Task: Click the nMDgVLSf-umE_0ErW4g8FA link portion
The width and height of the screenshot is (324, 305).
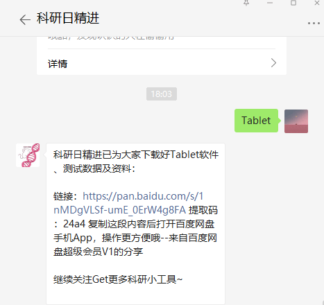Action: (119, 210)
